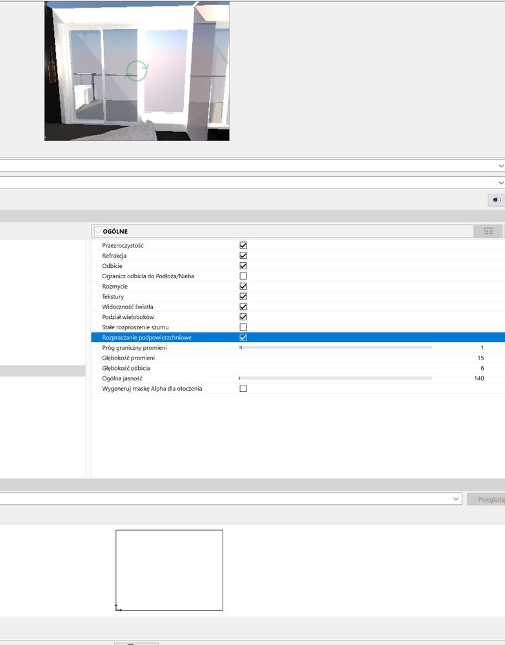Click the Ogólna jasność value 140
This screenshot has height=645, width=505.
(479, 378)
